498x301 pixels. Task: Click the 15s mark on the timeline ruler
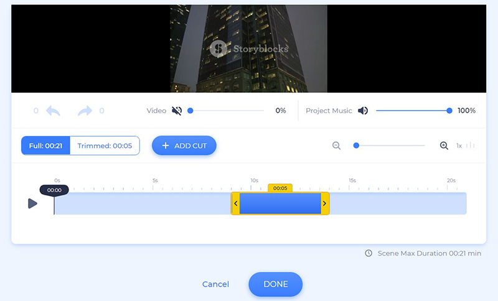coord(352,180)
